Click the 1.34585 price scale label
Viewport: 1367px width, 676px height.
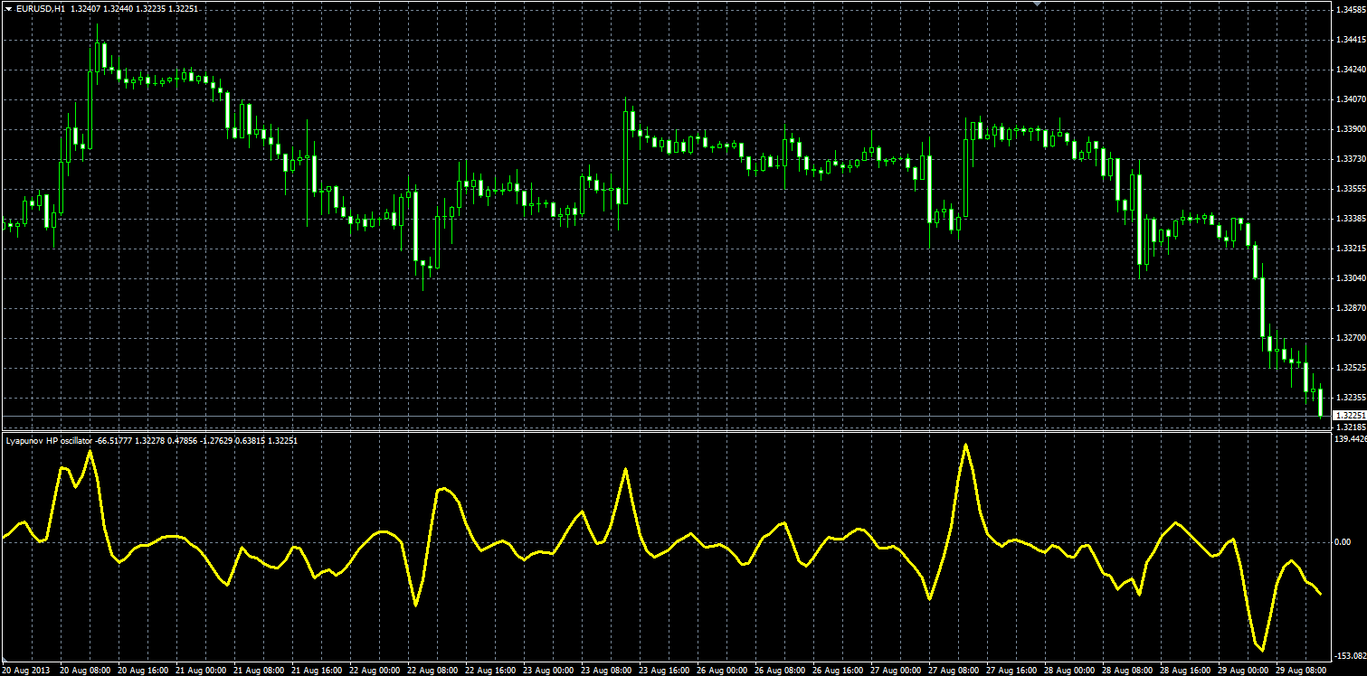(1350, 10)
